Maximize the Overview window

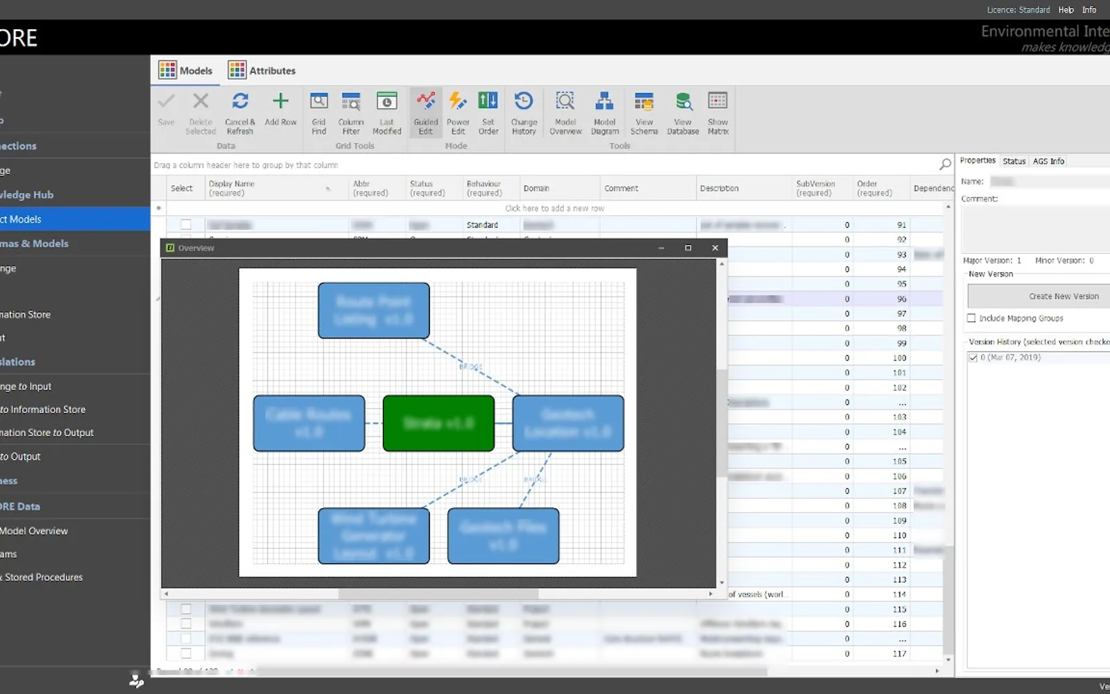coord(688,248)
